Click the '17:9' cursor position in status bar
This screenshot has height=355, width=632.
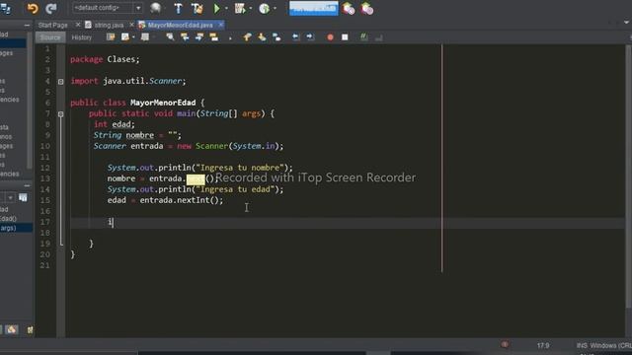pos(543,345)
